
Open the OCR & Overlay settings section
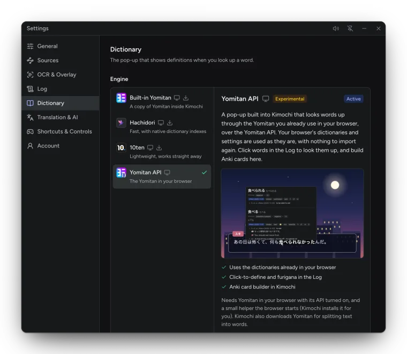(60, 75)
